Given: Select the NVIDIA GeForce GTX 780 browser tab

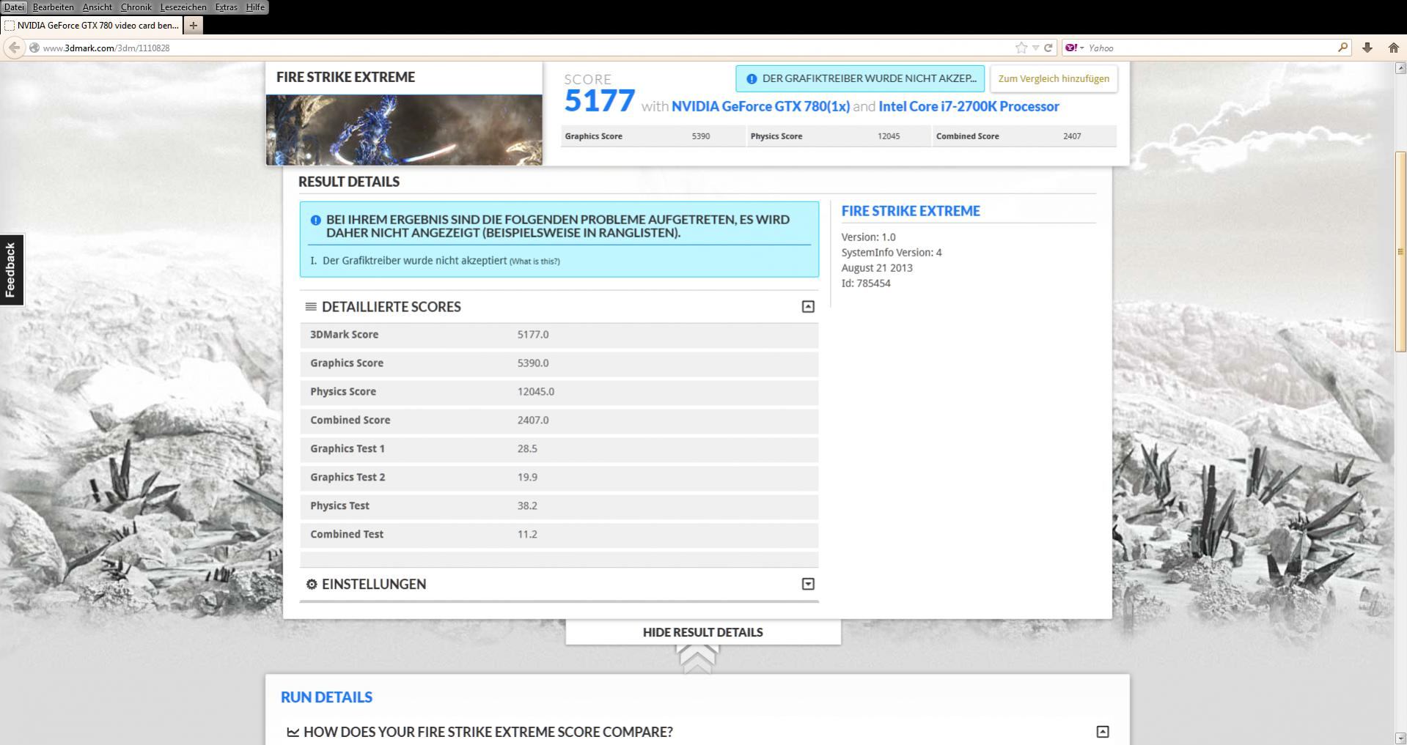Looking at the screenshot, I should (92, 26).
